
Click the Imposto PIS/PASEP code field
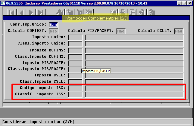tap(75, 63)
